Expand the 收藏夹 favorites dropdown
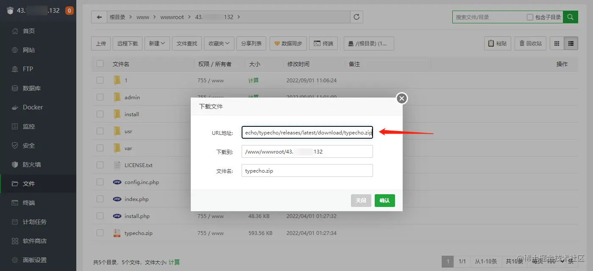 219,43
